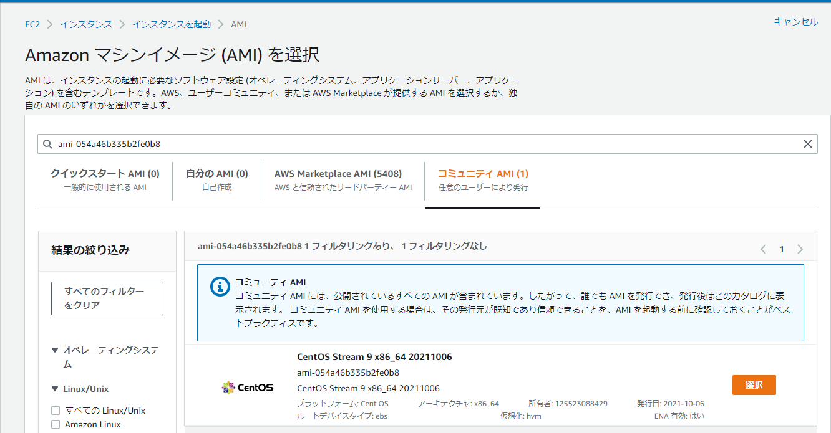Collapse the Linux/Unix filter group
Screen dimensions: 831x433
(55, 389)
